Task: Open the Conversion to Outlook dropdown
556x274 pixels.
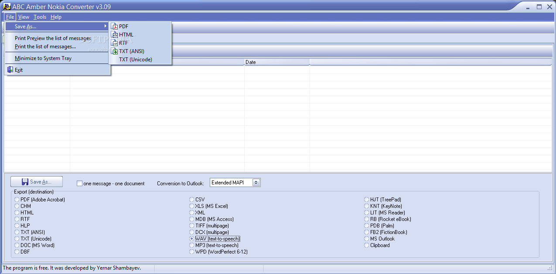Action: tap(256, 183)
